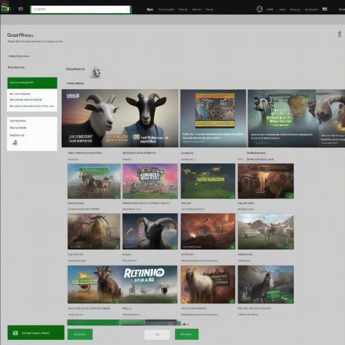Open the cave ruins game tile
Viewport: 345px width, 345px height.
266,181
